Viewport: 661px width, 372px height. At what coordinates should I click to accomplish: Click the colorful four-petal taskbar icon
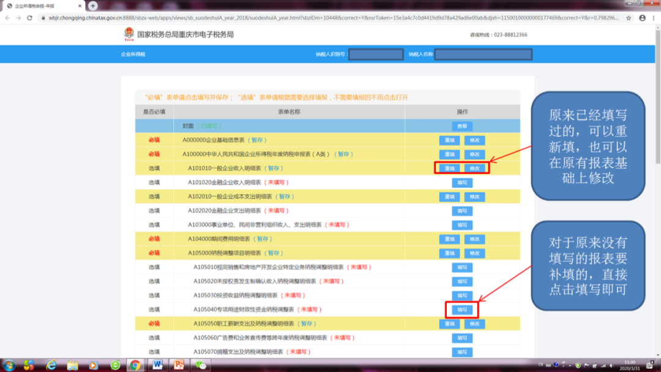coord(29,365)
